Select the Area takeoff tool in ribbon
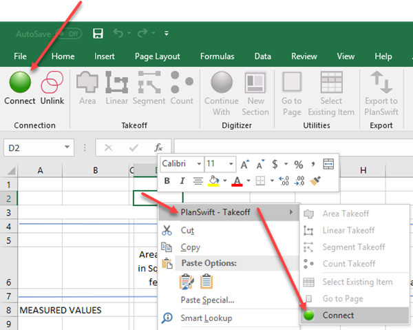Screen dimensions: 413x330 [x=87, y=88]
